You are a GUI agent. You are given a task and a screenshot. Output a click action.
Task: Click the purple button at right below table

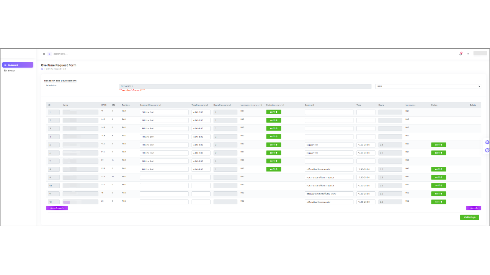pos(474,208)
